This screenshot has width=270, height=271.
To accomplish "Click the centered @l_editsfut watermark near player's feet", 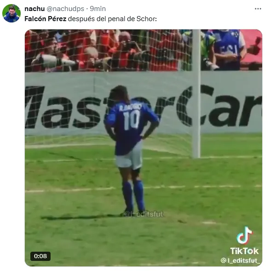I will pyautogui.click(x=144, y=214).
